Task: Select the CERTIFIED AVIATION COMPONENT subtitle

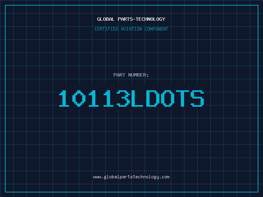Action: 131,29
